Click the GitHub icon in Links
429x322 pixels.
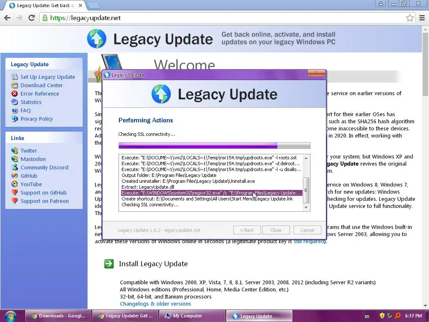click(15, 176)
